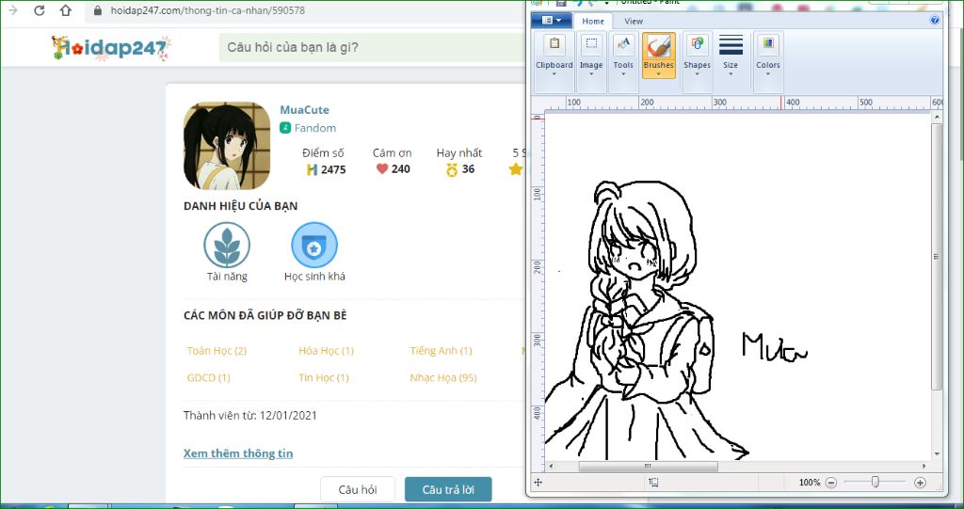Click the MuaCute profile avatar
The image size is (964, 509).
(x=227, y=146)
